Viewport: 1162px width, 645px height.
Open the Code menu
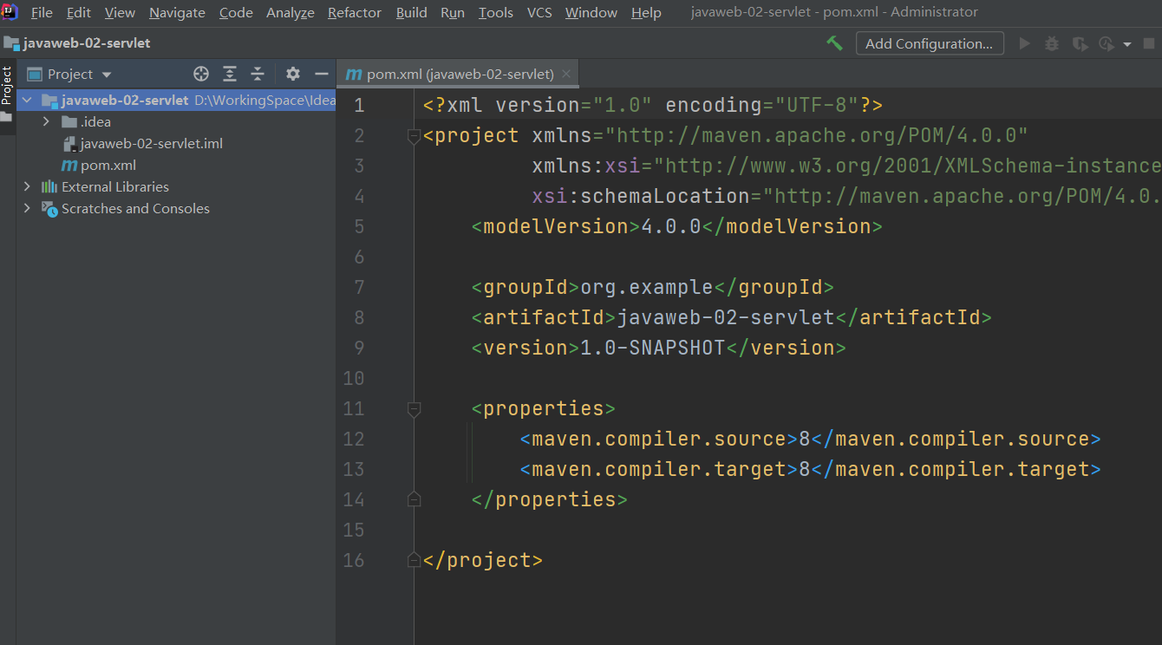pyautogui.click(x=236, y=12)
